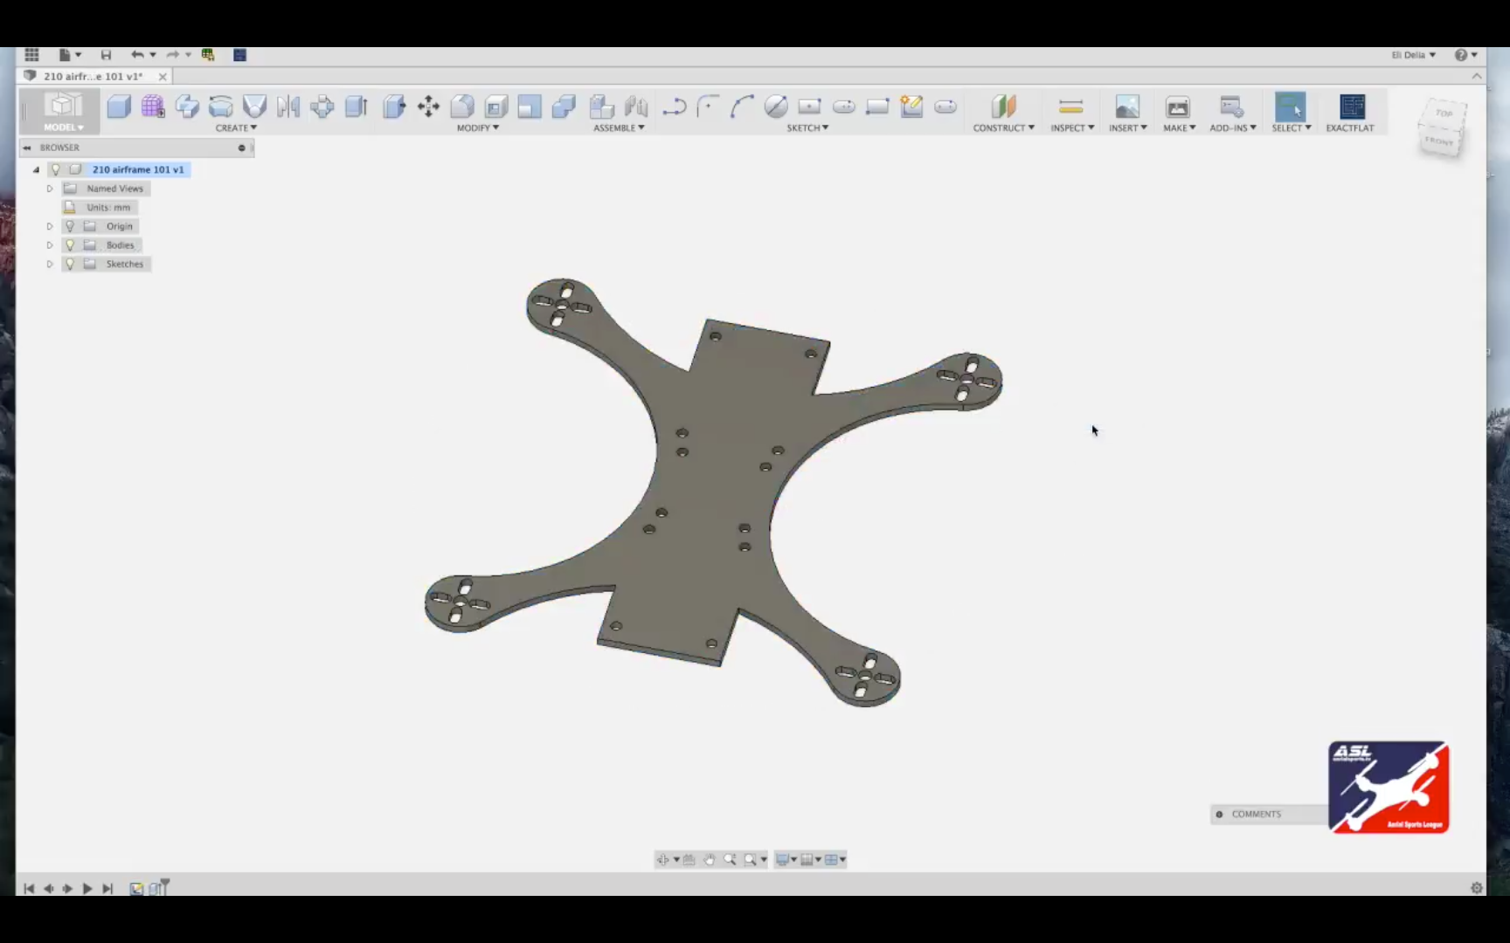Viewport: 1510px width, 943px height.
Task: Click the Zoom Window icon in navigation bar
Action: point(750,859)
